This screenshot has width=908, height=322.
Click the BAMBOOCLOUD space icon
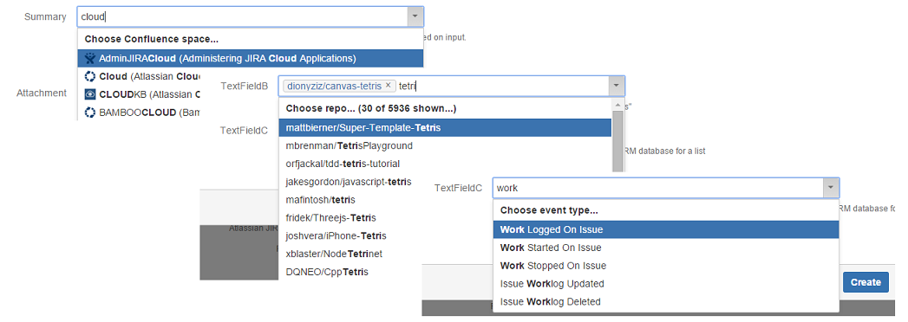89,112
